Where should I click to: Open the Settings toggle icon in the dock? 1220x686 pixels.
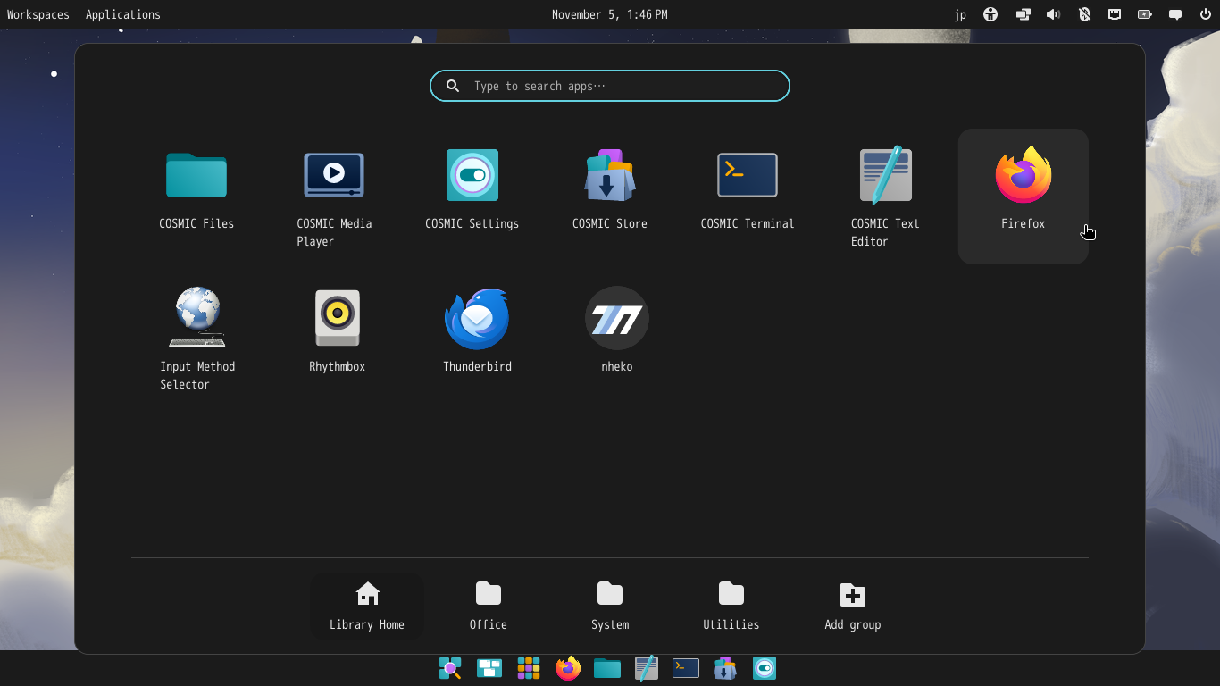765,668
